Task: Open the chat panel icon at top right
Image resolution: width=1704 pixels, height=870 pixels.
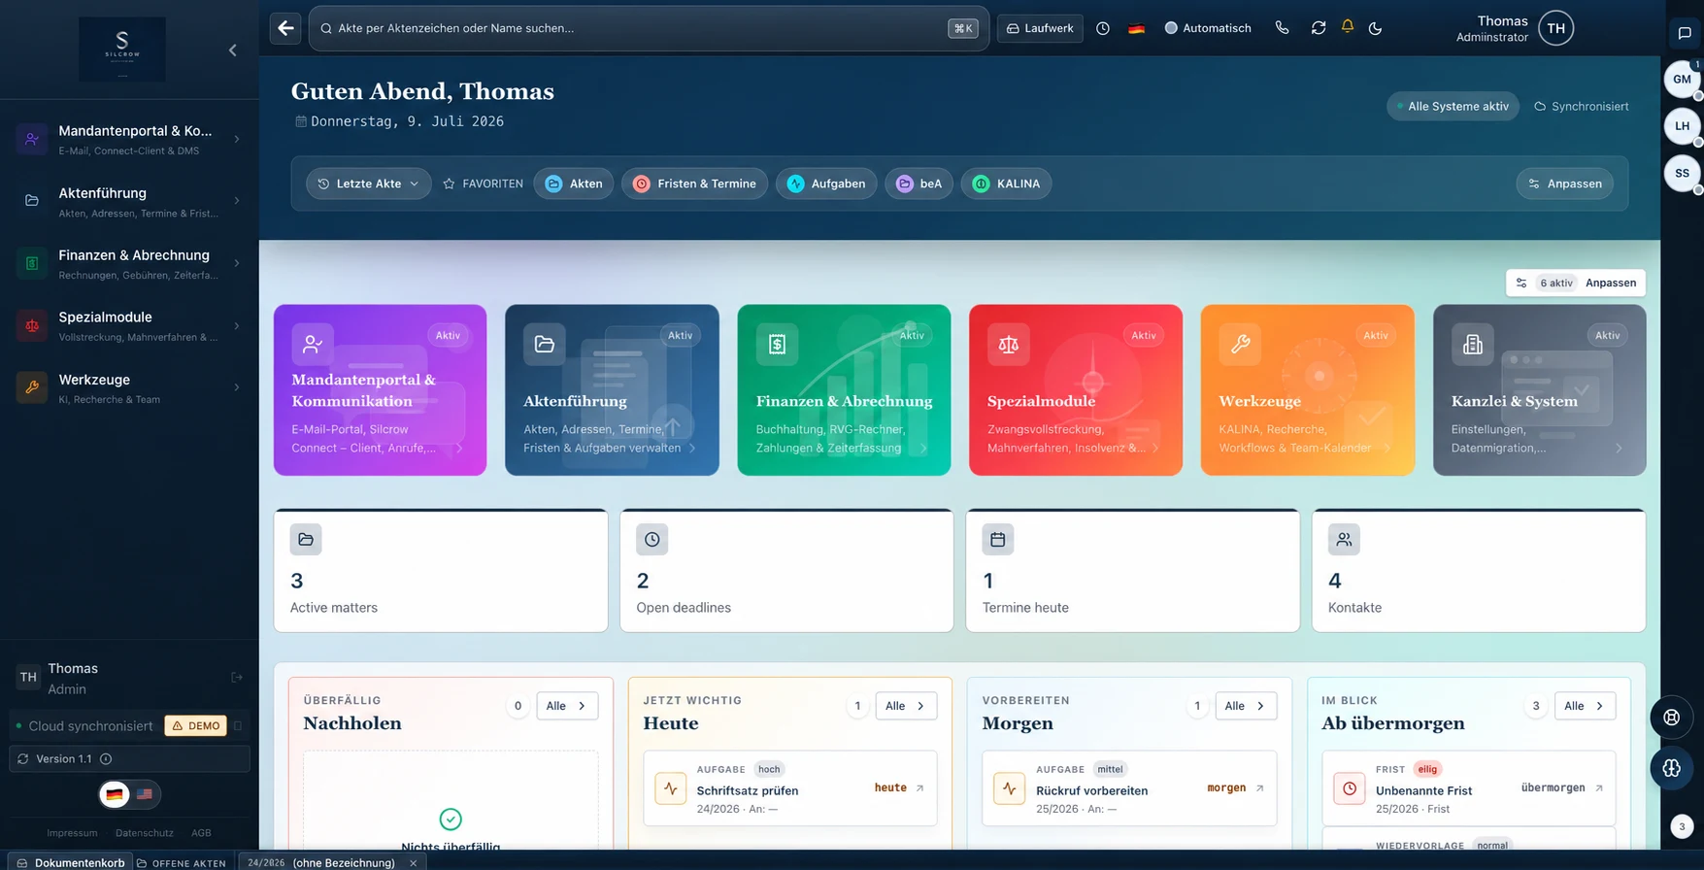Action: 1685,33
